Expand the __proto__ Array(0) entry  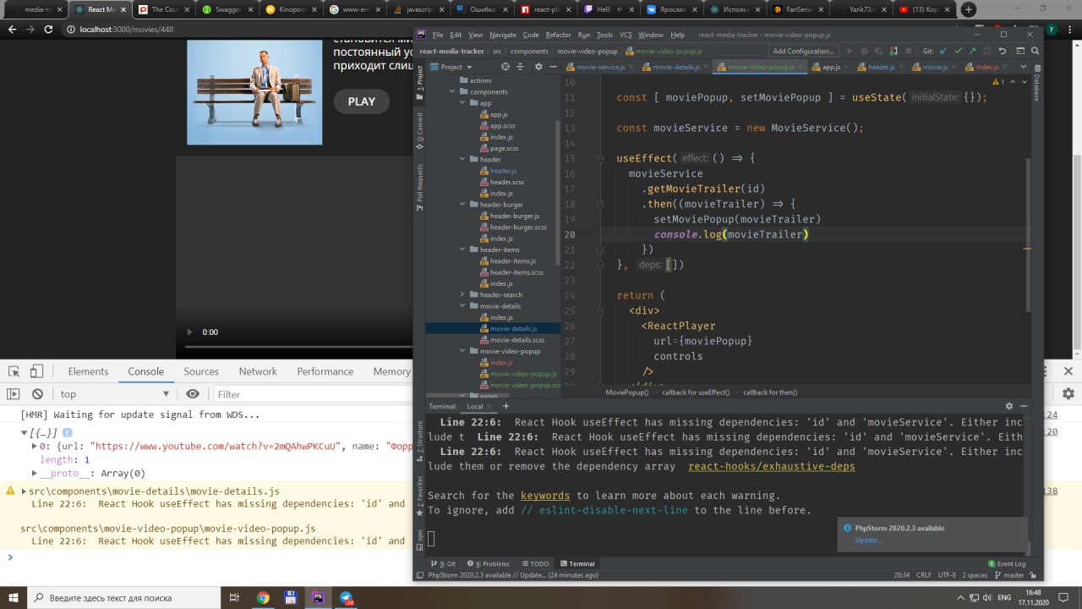click(x=35, y=474)
